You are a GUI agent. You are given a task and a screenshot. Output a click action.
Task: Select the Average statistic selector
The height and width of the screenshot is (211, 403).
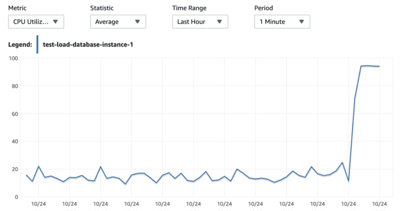click(x=118, y=22)
